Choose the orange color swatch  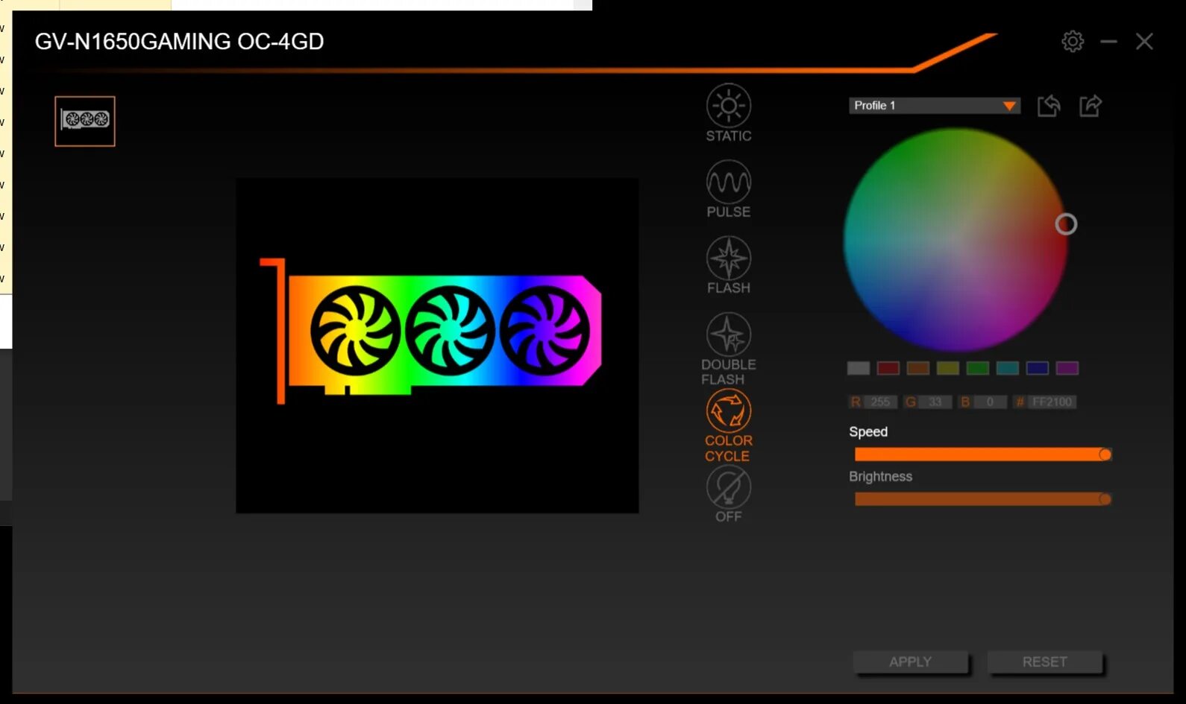[x=918, y=368]
